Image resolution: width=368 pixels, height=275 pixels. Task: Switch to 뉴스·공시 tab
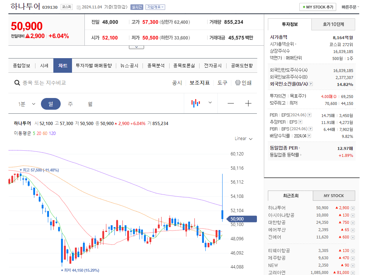[129, 65]
